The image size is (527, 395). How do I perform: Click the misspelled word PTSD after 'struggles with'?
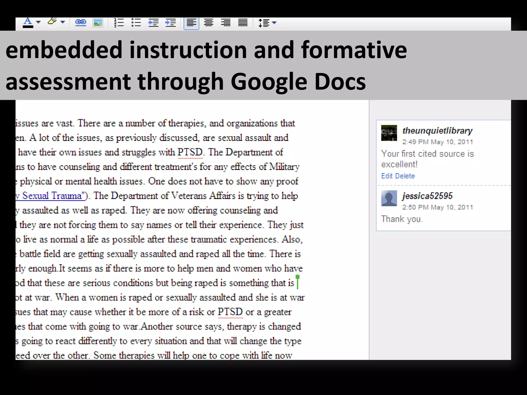[190, 152]
